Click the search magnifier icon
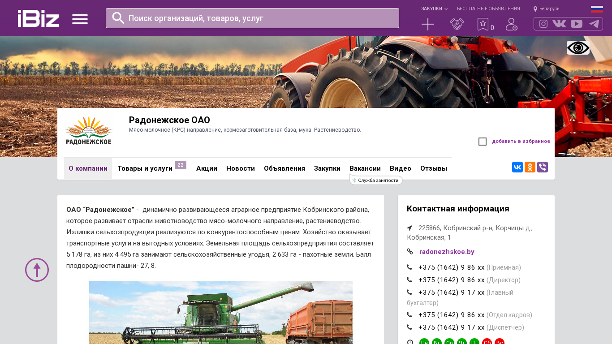 click(x=118, y=18)
